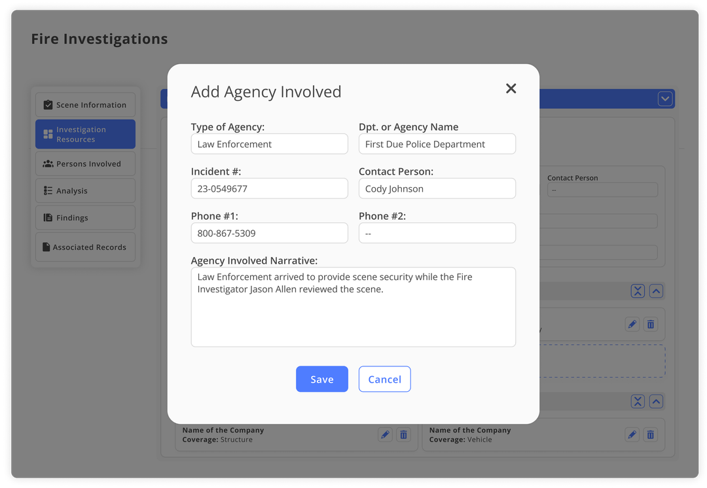Click the Investigation Resources grid icon
Viewport: 707px width, 488px height.
pyautogui.click(x=48, y=134)
